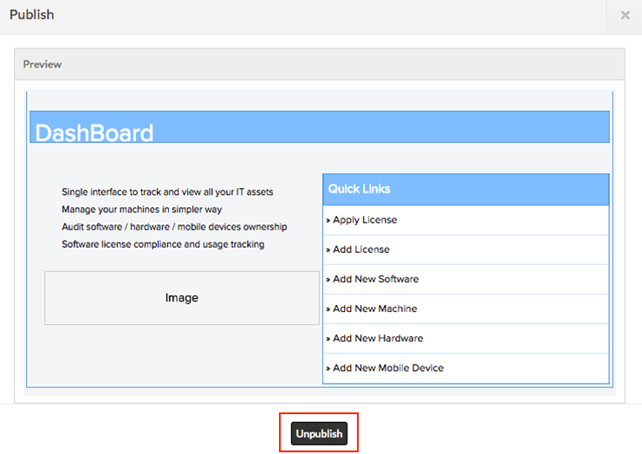Click the arrow bullet before Add New Mobile Device
642x454 pixels.
coord(327,368)
